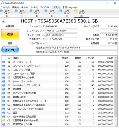
Task: Open the 言語(Language) menu
Action: (x=70, y=7)
